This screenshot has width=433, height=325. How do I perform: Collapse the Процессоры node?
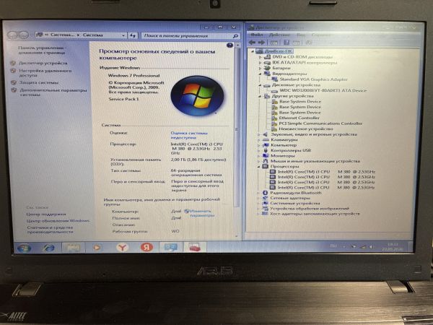[x=258, y=167]
